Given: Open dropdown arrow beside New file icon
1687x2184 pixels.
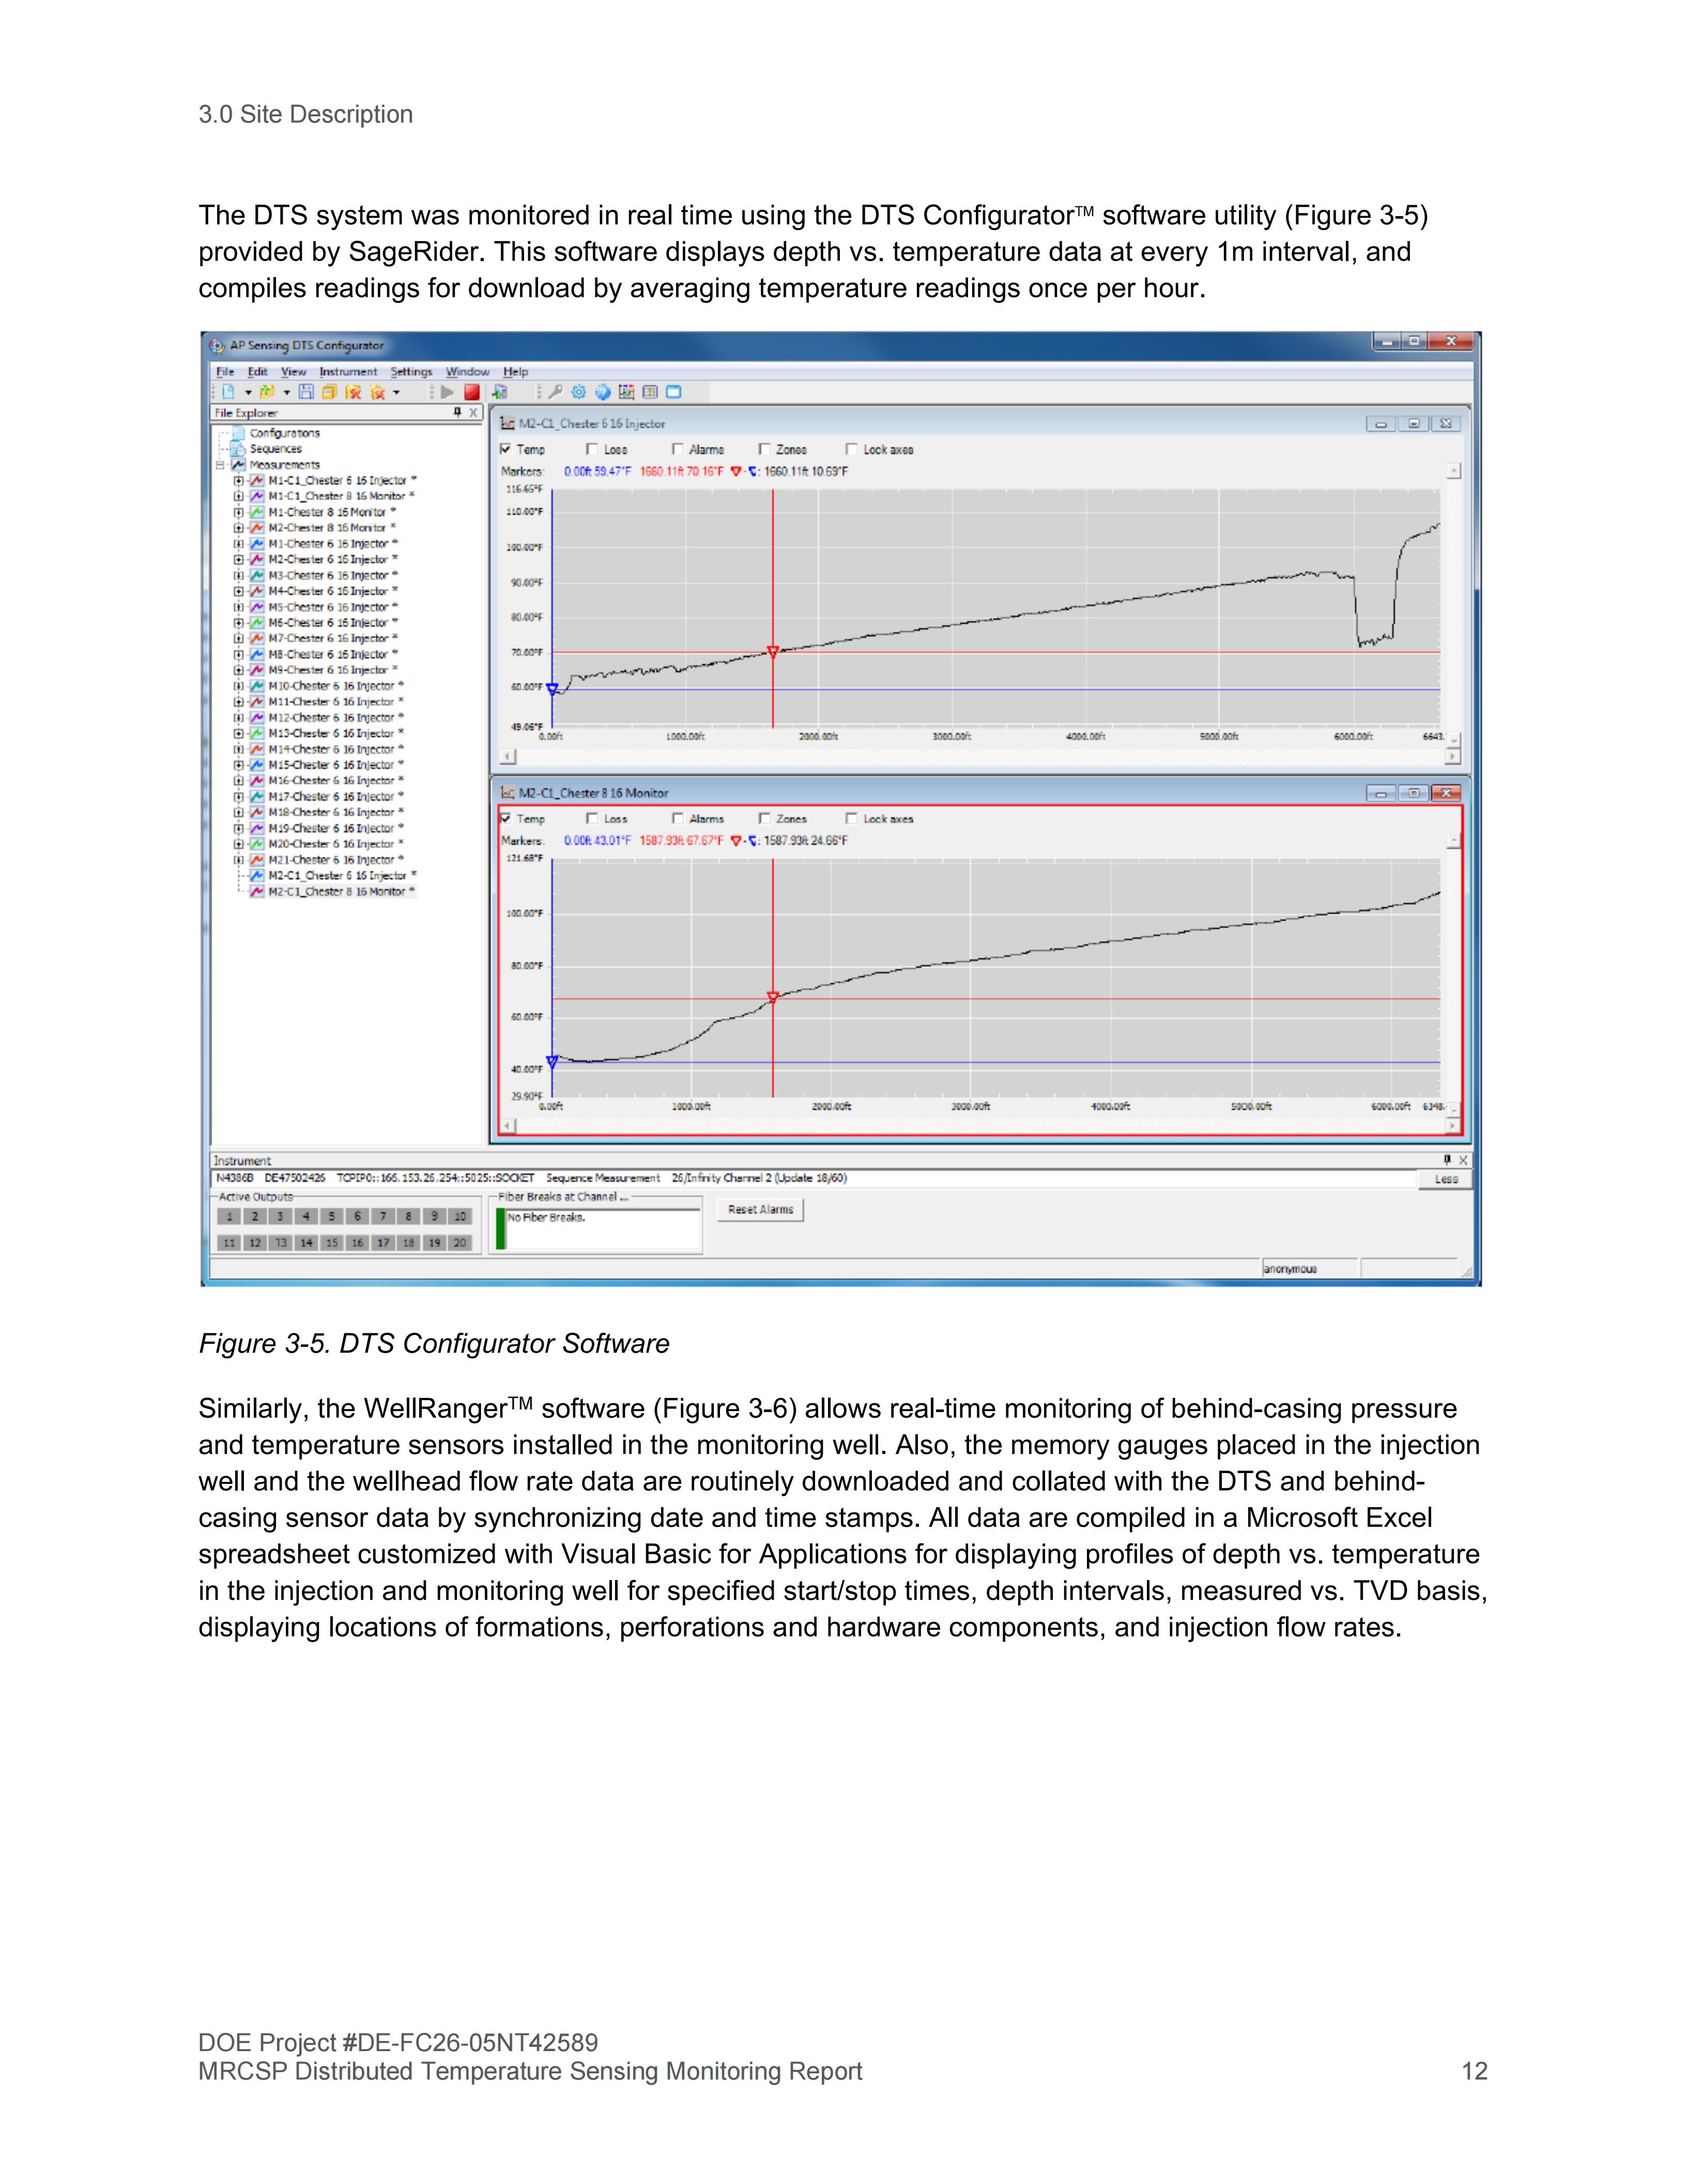Looking at the screenshot, I should point(248,393).
